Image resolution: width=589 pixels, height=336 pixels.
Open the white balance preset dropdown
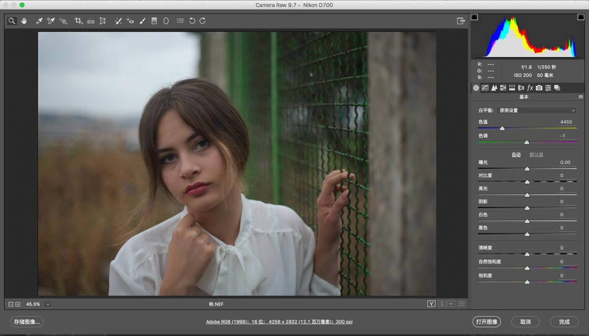[536, 110]
